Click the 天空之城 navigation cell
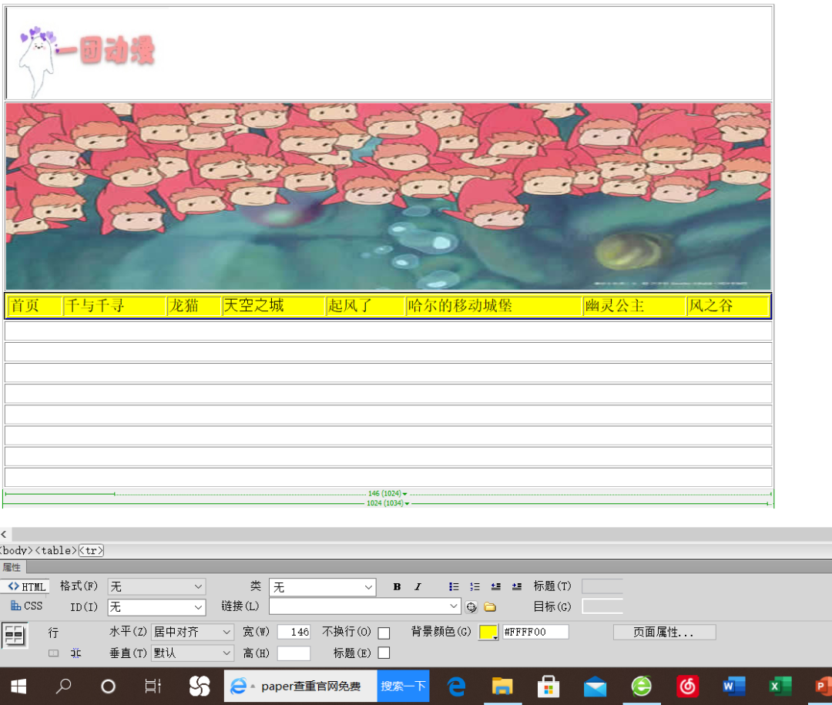 pos(273,306)
